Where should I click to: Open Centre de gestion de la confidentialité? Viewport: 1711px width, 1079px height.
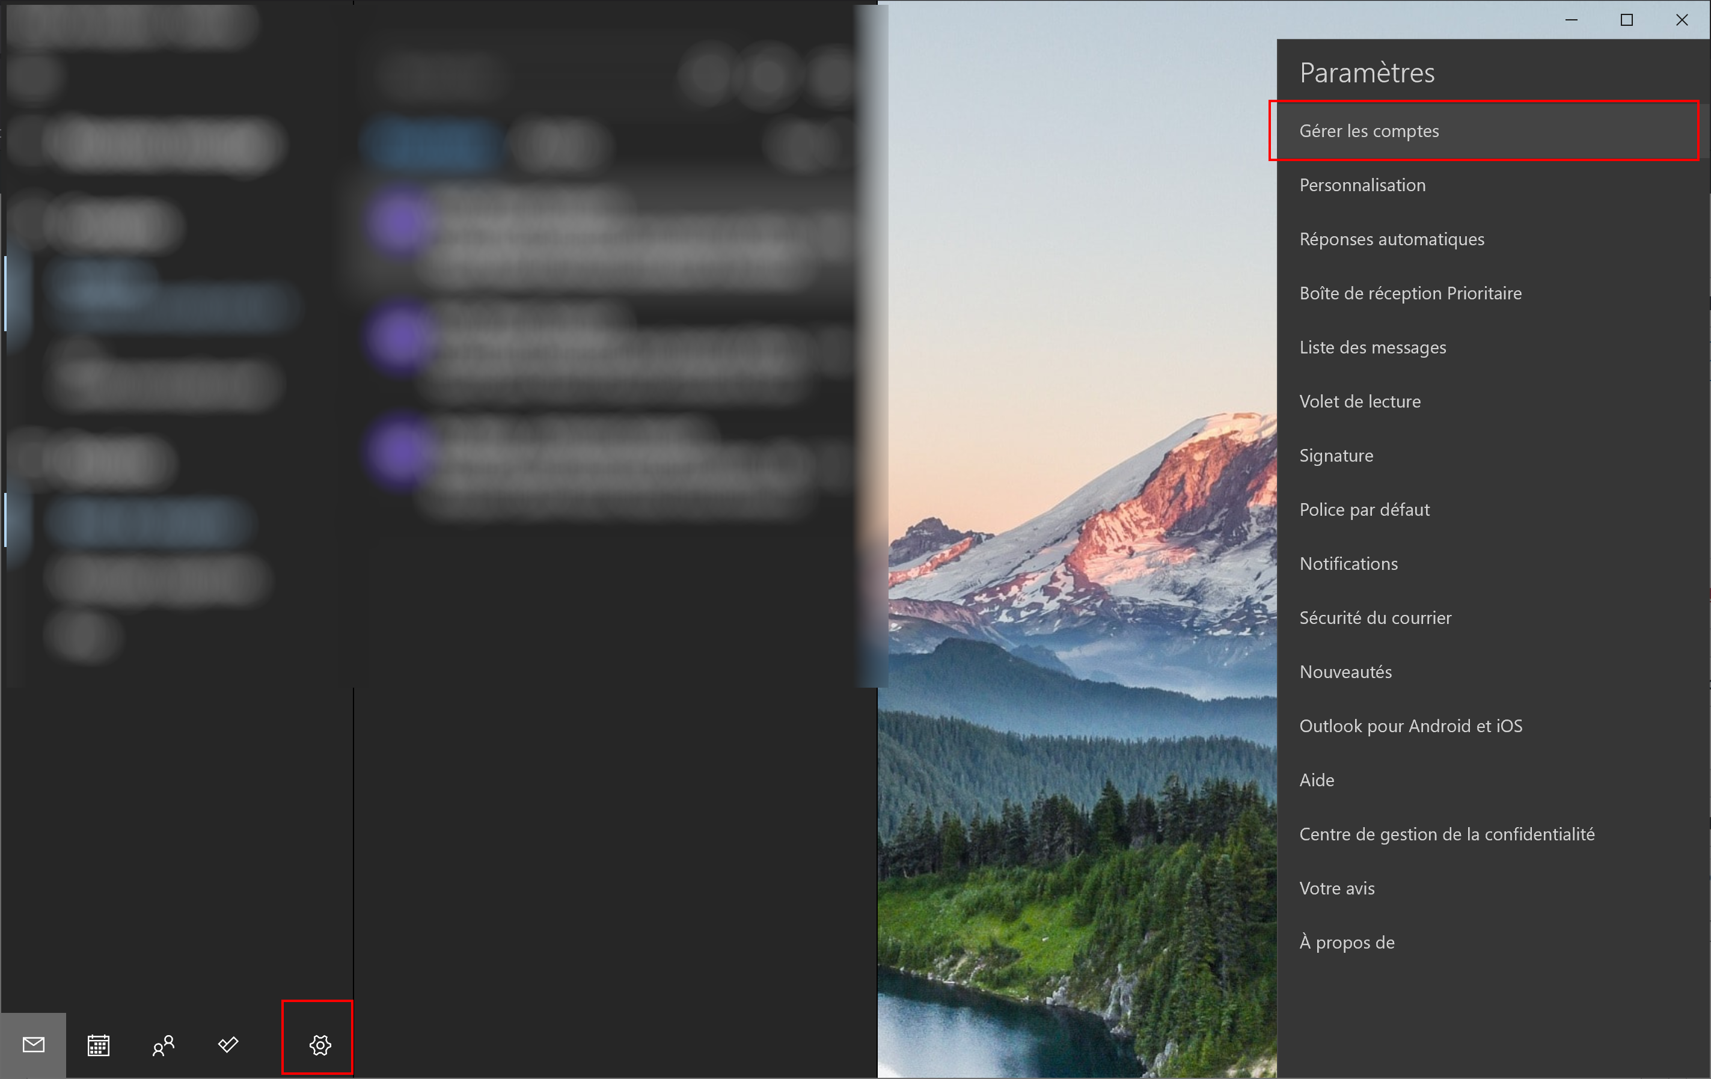click(1446, 834)
